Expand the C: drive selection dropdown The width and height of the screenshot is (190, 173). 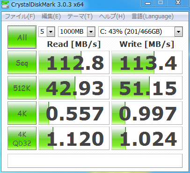point(178,32)
